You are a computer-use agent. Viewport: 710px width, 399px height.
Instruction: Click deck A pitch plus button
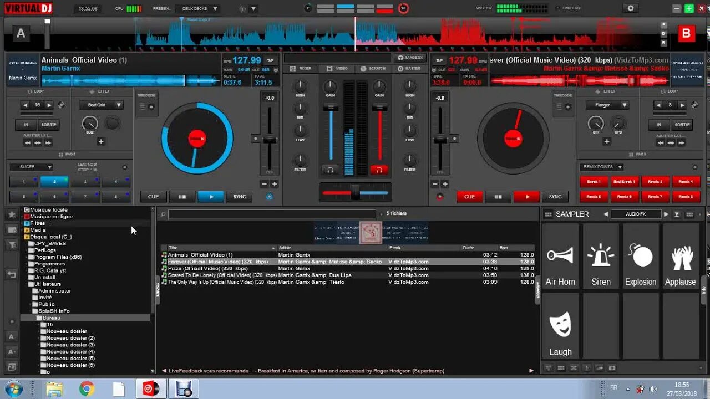(274, 184)
